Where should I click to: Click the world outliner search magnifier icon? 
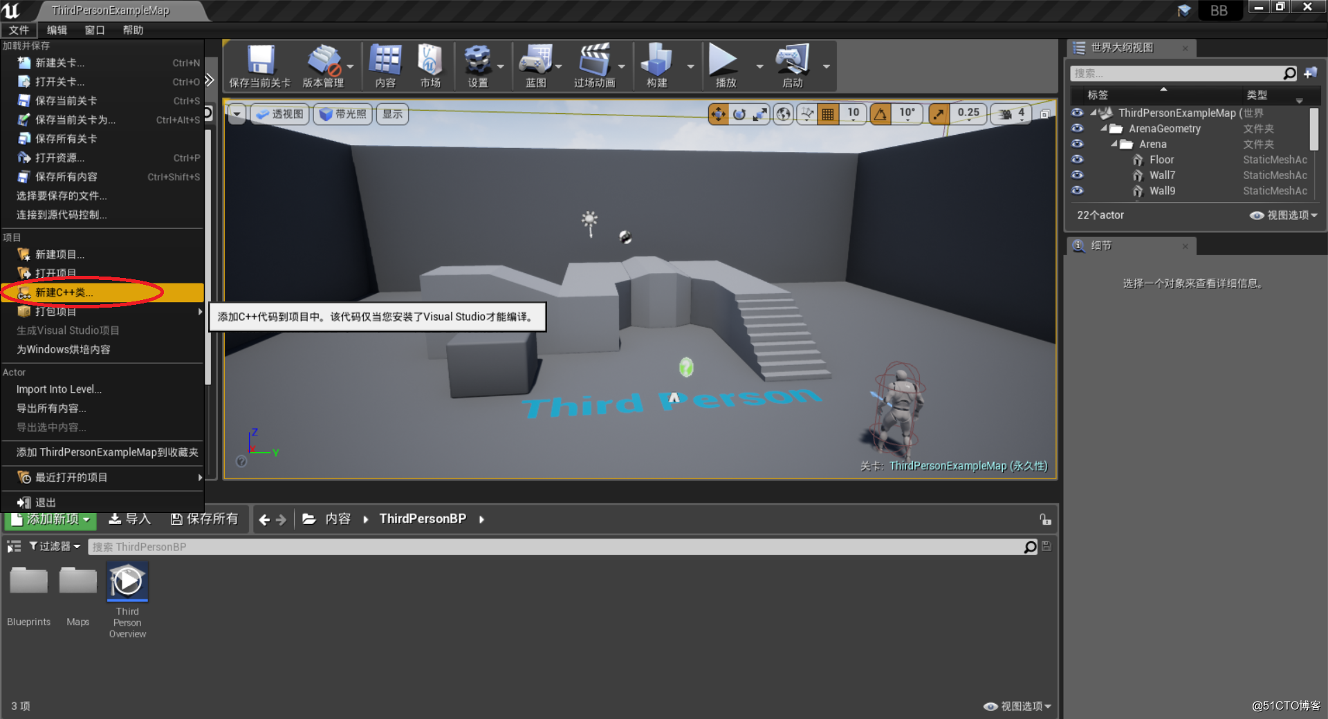click(1289, 73)
